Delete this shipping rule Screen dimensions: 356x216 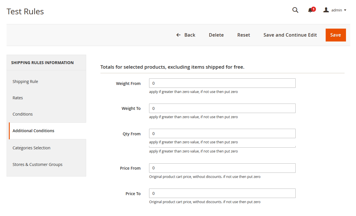click(x=216, y=35)
